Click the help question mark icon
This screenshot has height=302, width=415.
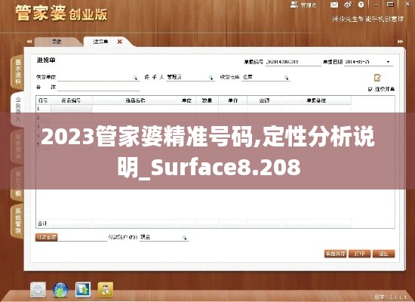tap(361, 5)
